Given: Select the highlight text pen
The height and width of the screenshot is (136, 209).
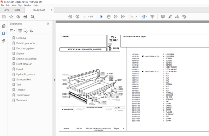Looking at the screenshot, I should (170, 16).
